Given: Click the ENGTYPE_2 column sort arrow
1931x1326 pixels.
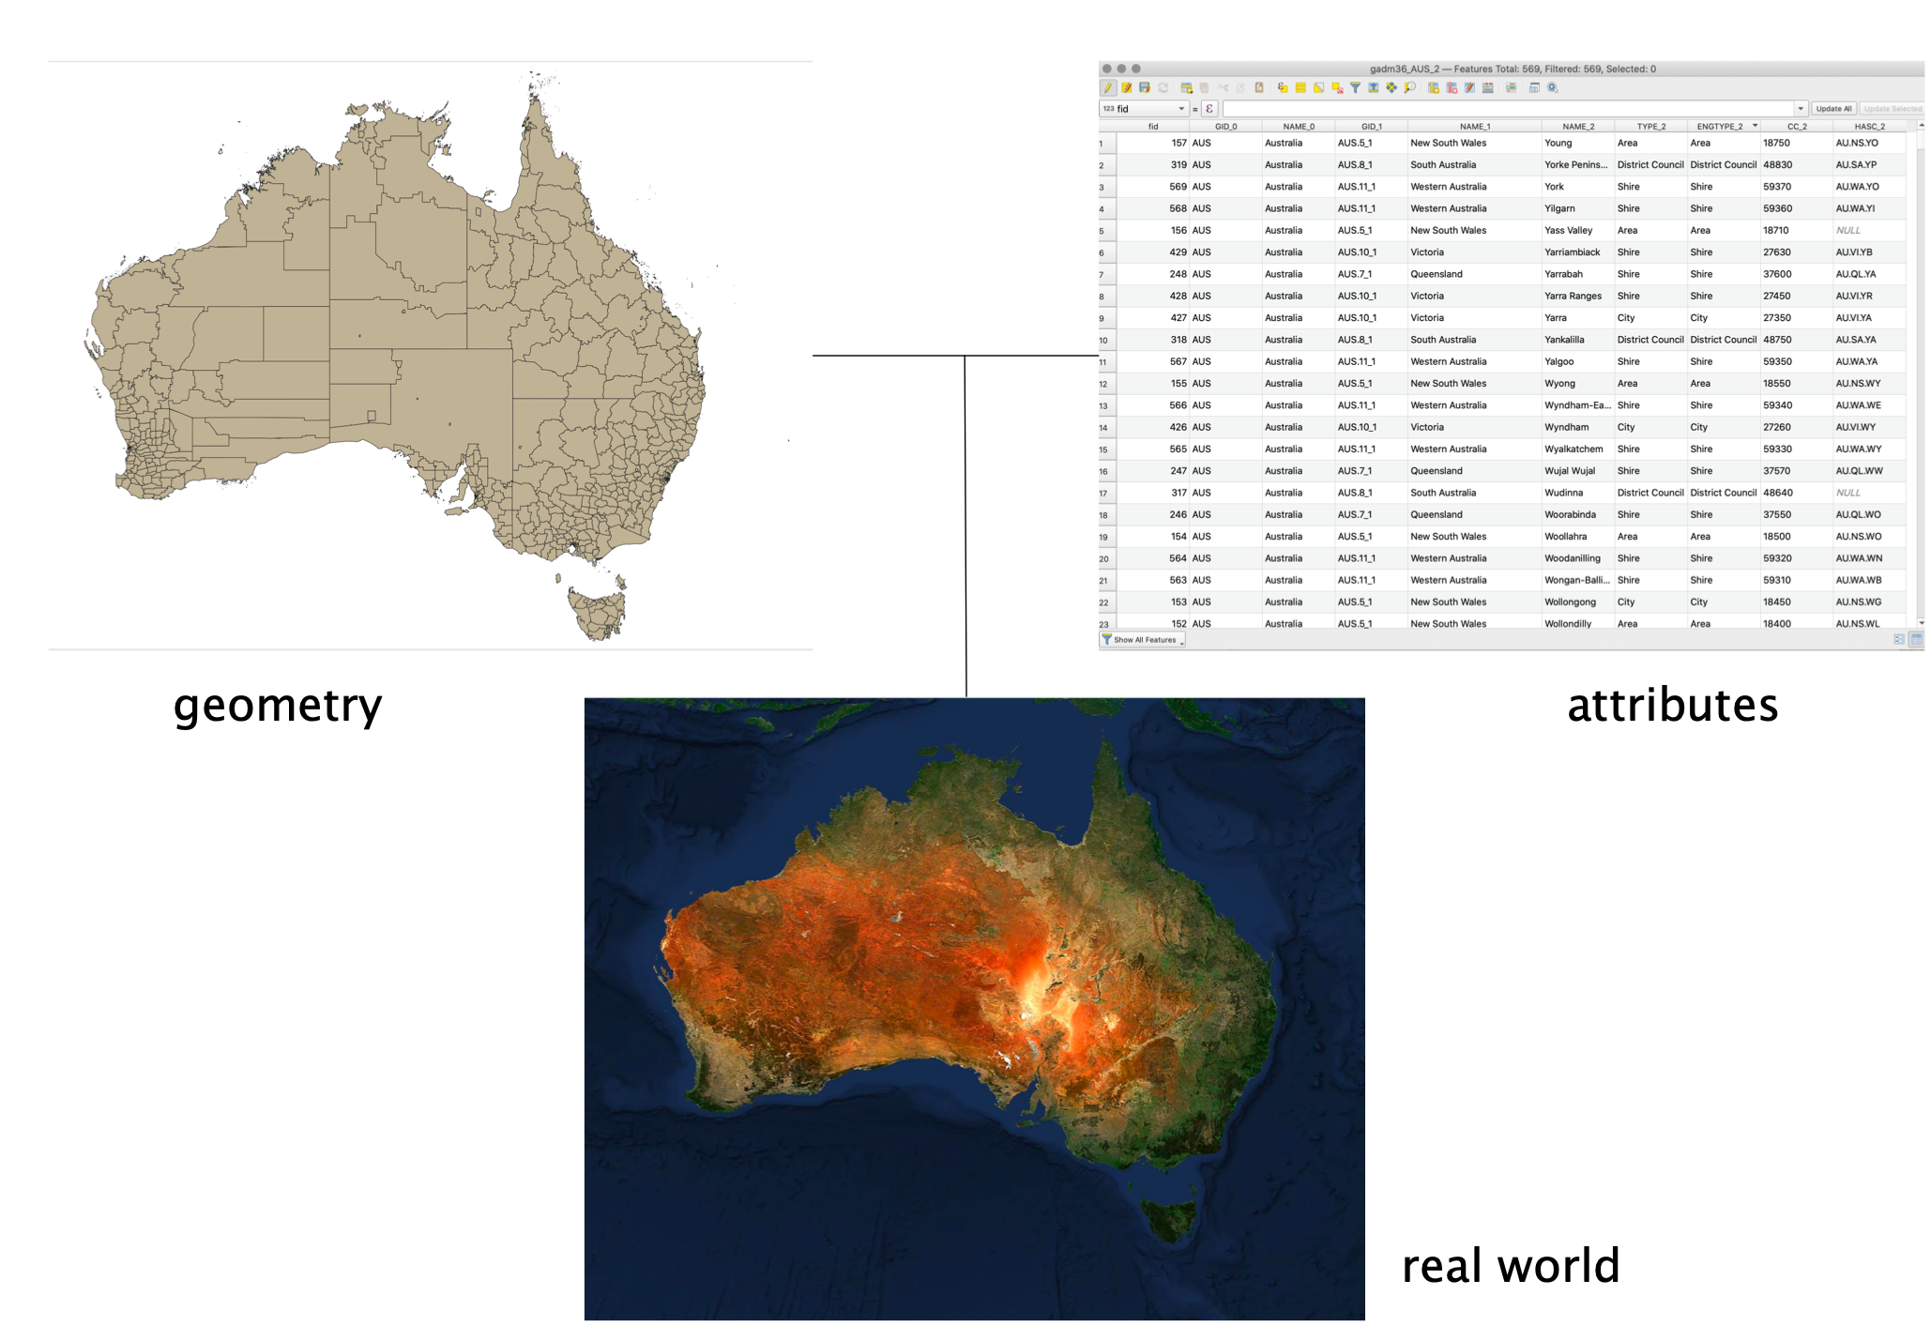Looking at the screenshot, I should click(1755, 126).
